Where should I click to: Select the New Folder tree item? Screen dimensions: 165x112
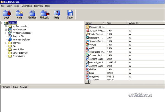[18, 50]
